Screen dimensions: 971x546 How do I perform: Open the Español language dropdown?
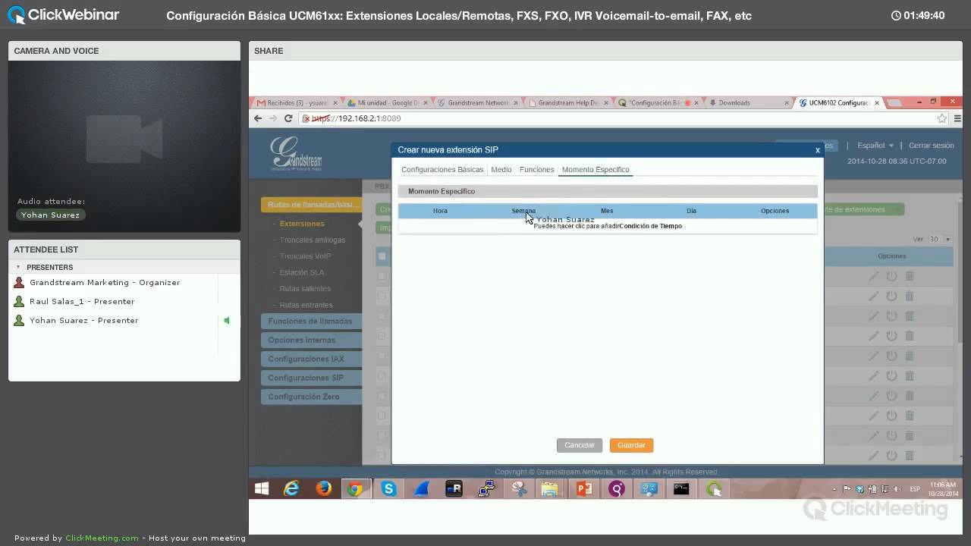coord(875,146)
